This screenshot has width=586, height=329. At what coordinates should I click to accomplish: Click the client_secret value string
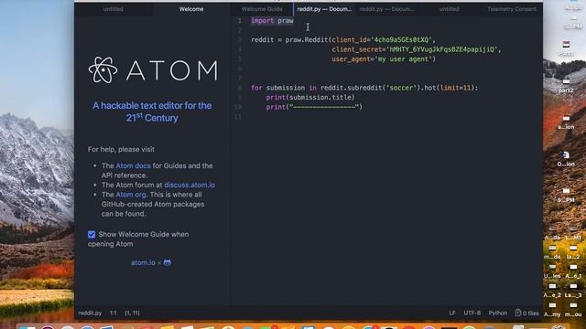point(442,49)
